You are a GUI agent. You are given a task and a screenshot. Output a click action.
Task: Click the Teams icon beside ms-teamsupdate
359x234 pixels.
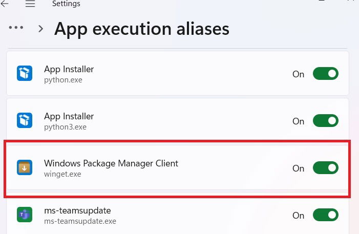click(24, 215)
